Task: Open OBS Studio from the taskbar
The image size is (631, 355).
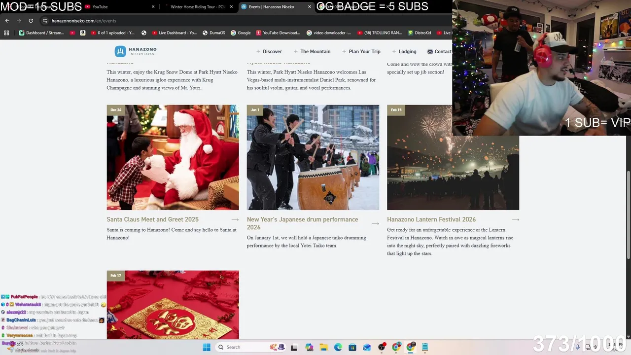Action: 382,347
